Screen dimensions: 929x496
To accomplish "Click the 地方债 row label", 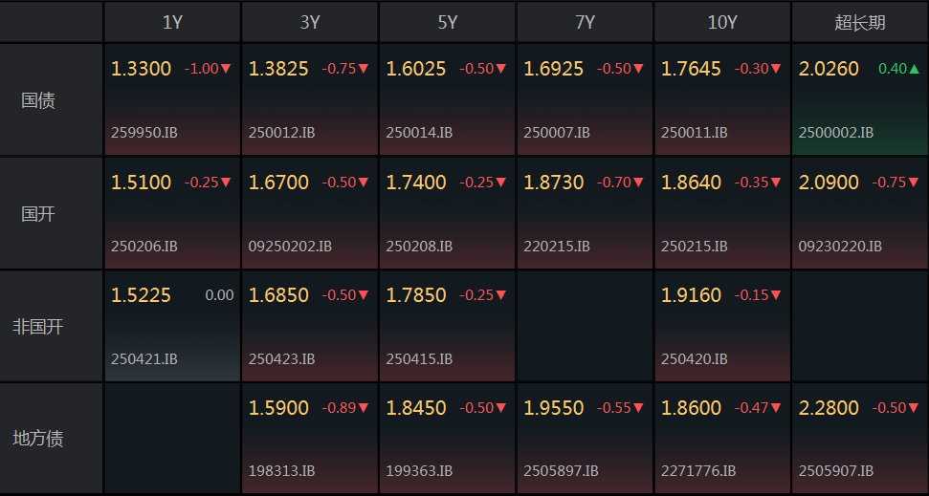I will tap(38, 439).
